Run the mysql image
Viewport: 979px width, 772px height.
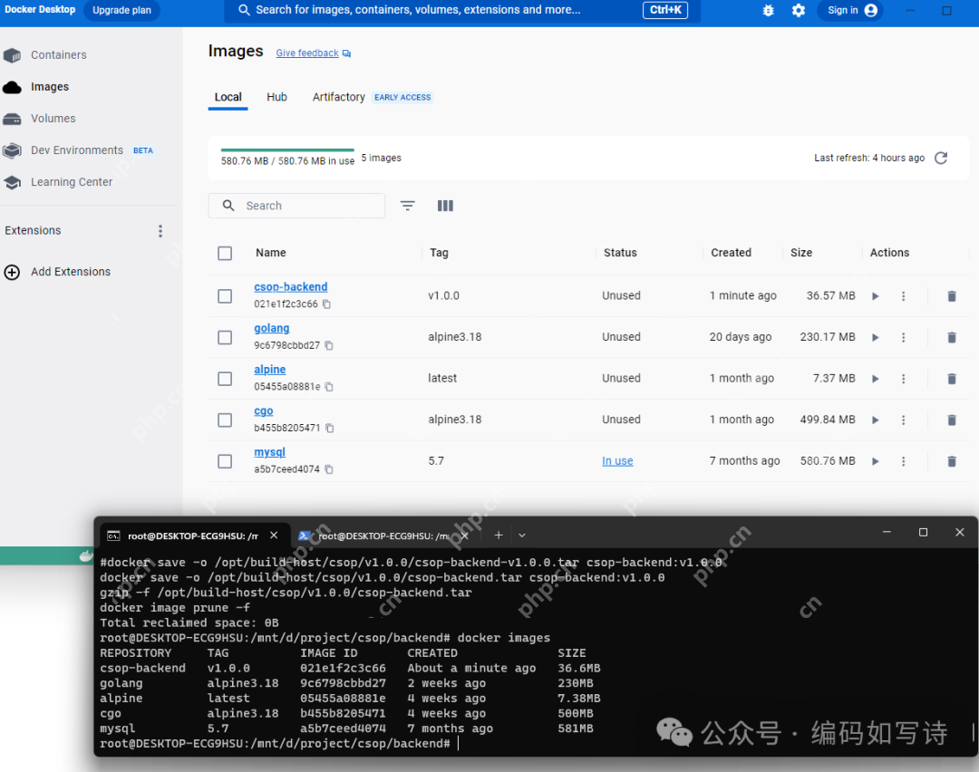pyautogui.click(x=876, y=461)
